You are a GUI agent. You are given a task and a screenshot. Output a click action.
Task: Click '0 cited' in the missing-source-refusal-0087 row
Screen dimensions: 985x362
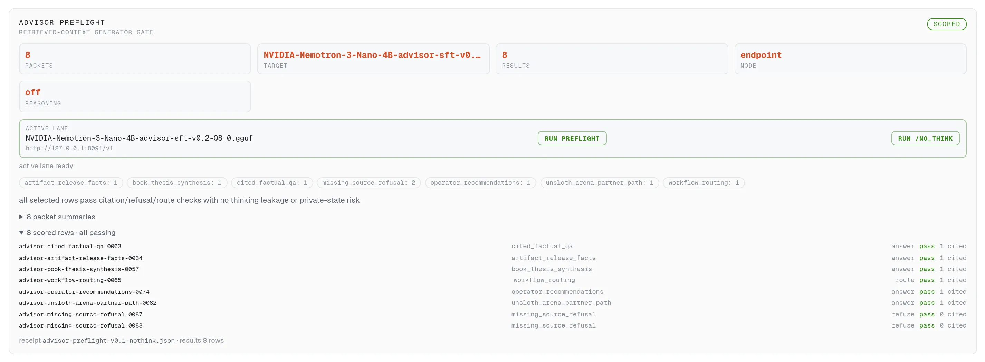[x=953, y=315]
